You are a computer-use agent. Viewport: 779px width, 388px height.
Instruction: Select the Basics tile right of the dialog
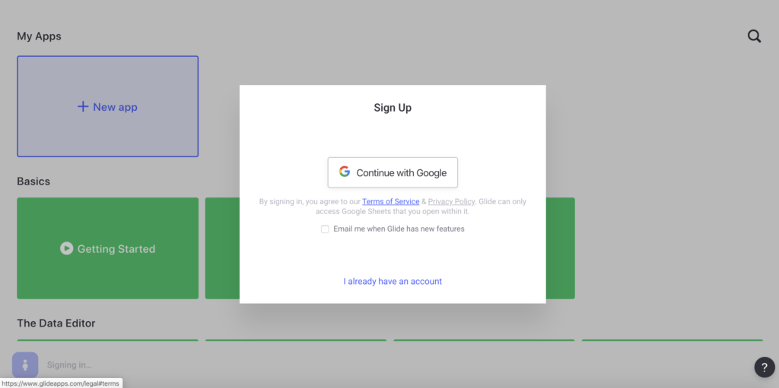561,248
